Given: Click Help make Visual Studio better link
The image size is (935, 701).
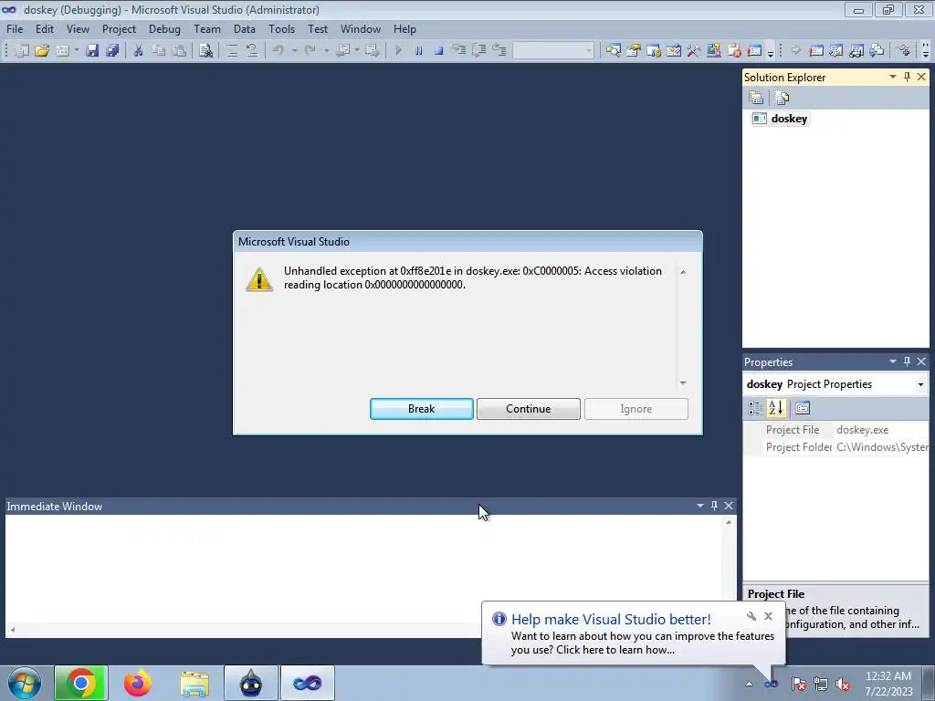Looking at the screenshot, I should 611,620.
